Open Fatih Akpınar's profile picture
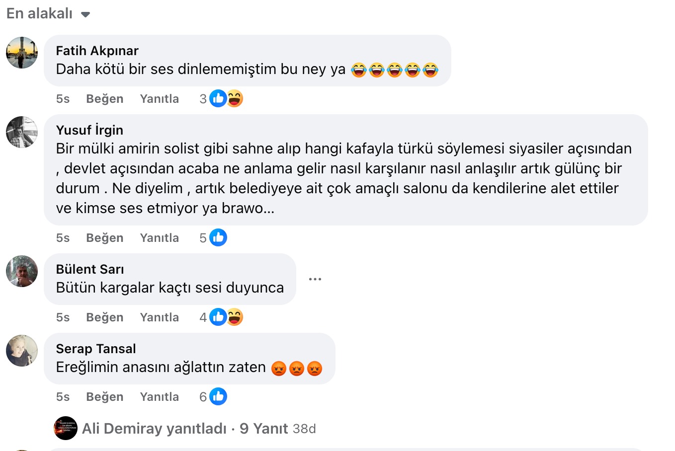675x451 pixels. click(21, 53)
